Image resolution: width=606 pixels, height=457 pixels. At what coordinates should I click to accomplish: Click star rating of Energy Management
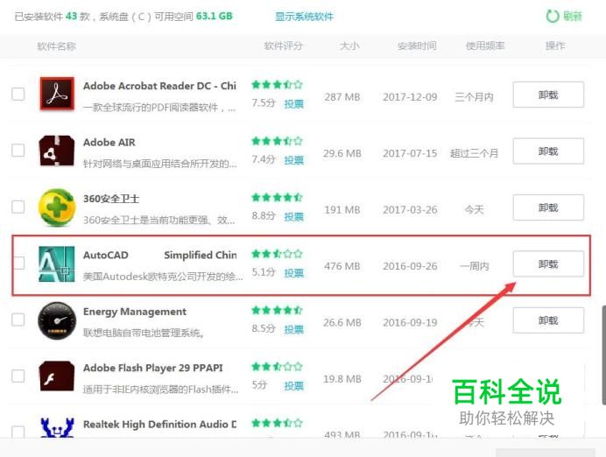coord(277,310)
